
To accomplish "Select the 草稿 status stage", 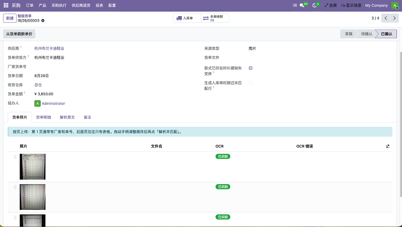I will (x=348, y=34).
